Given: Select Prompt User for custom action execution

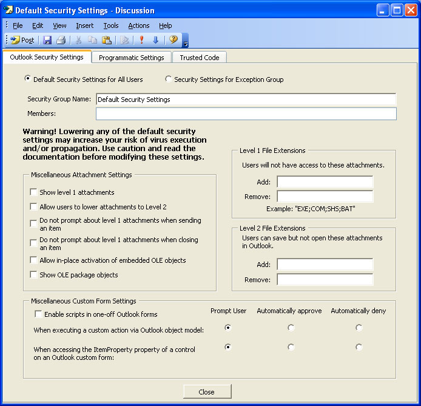Looking at the screenshot, I should 227,328.
